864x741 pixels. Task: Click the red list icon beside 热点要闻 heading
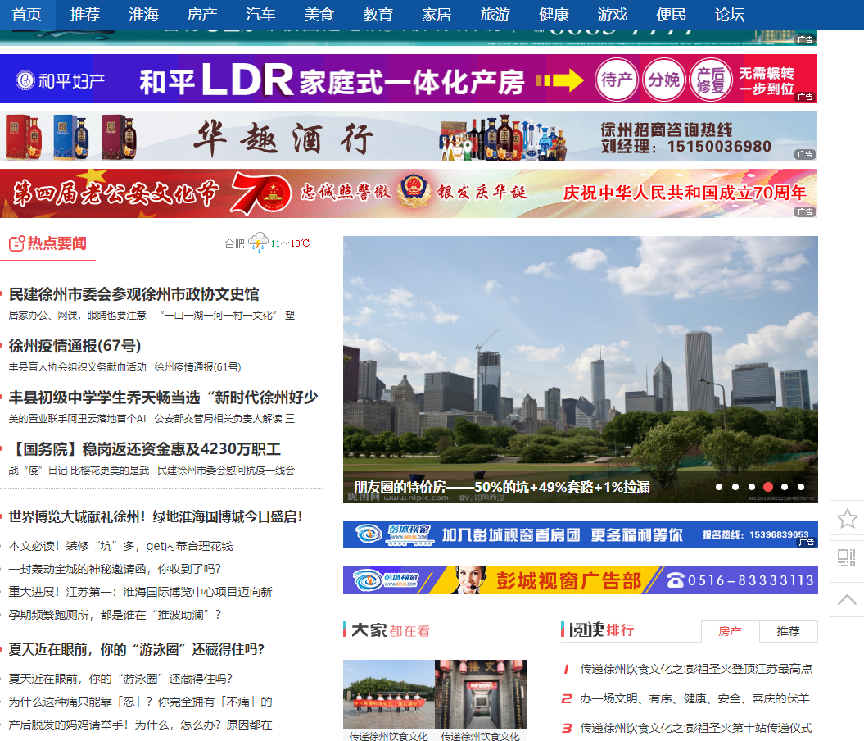[x=15, y=243]
